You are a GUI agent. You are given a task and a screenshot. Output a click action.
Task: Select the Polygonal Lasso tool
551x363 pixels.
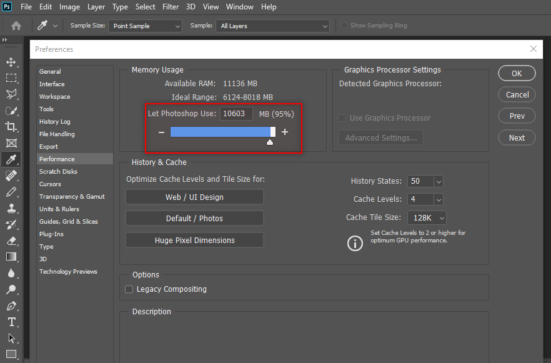point(11,94)
